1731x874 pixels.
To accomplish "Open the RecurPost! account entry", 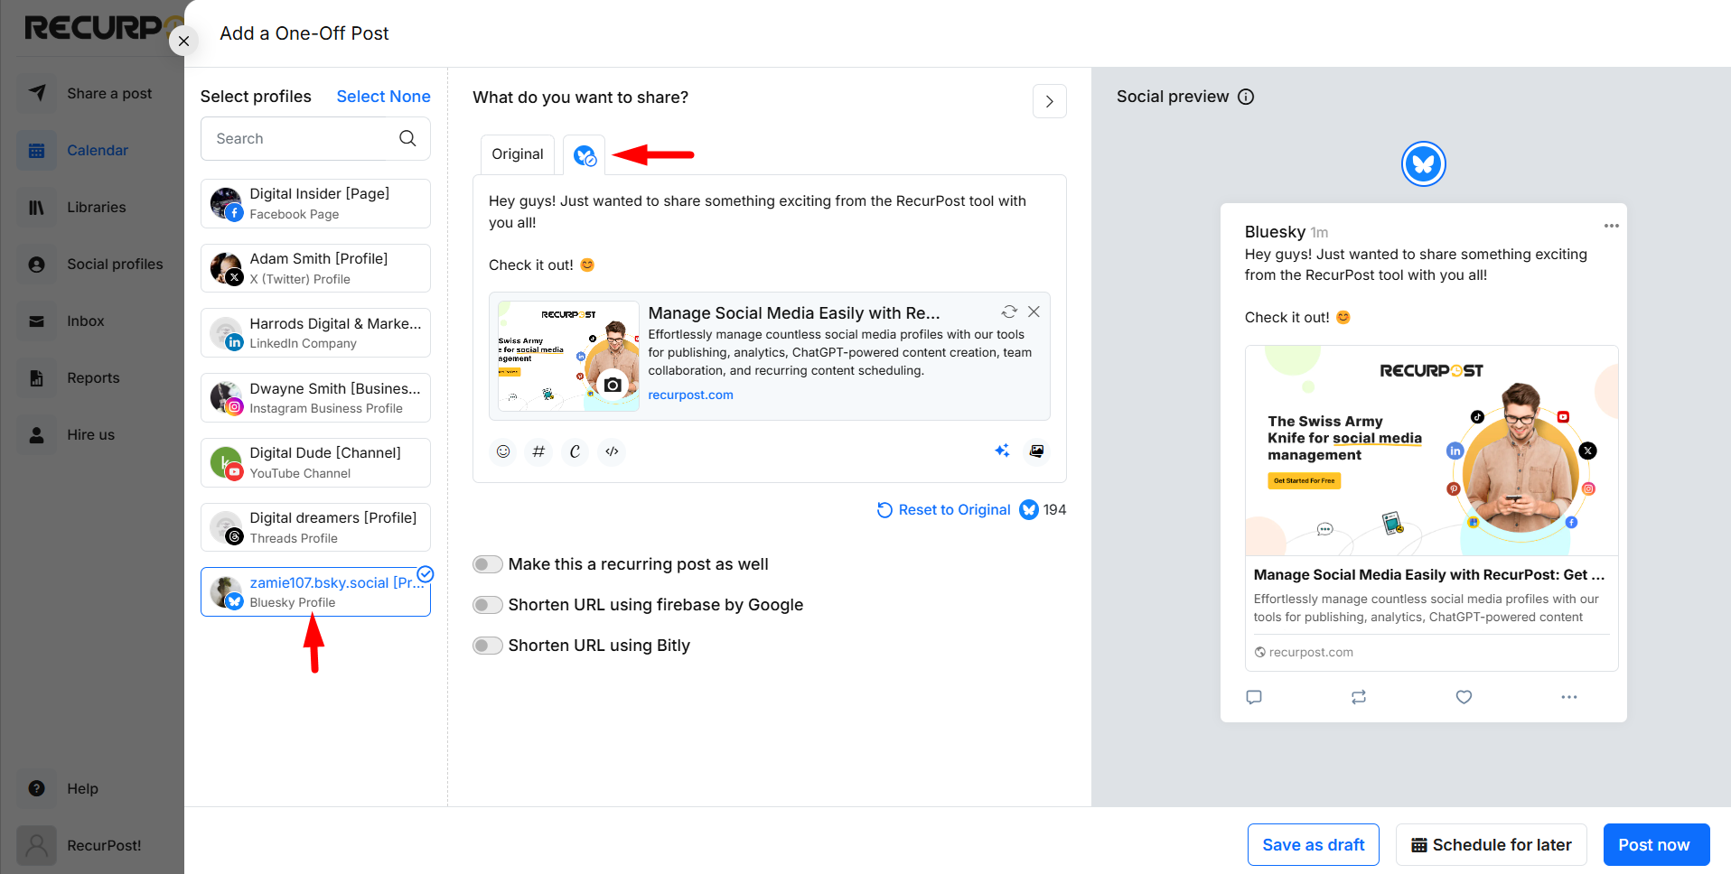I will click(x=92, y=845).
